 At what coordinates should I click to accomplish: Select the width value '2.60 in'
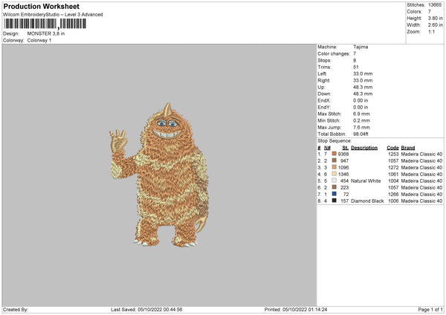click(435, 25)
